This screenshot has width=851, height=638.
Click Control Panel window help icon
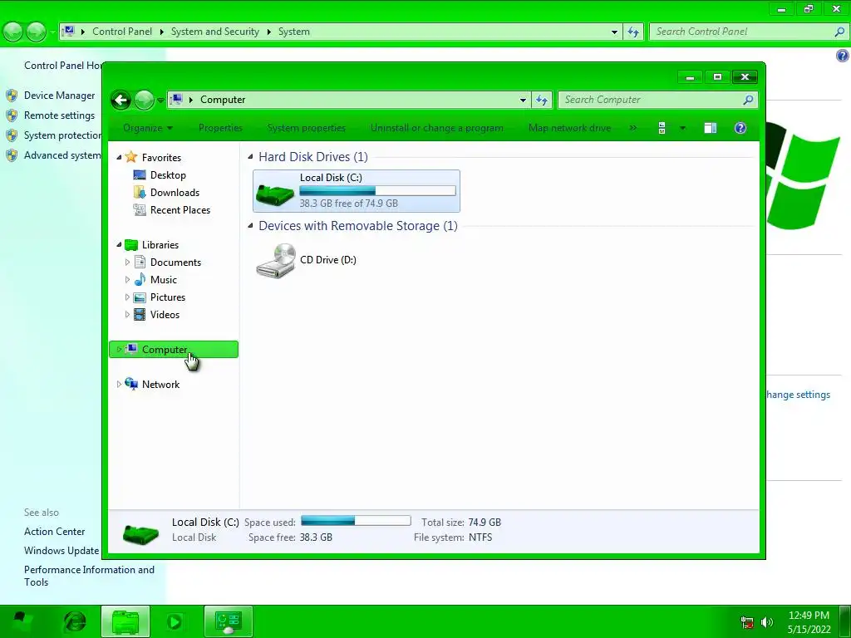click(843, 56)
